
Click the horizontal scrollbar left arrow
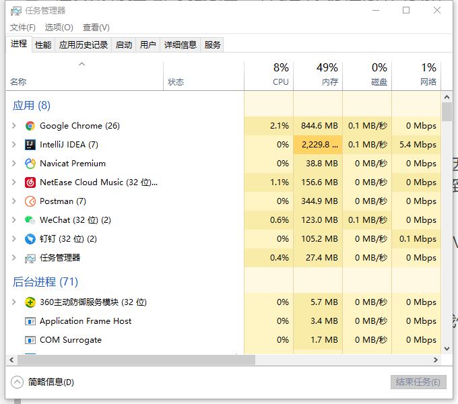click(11, 360)
